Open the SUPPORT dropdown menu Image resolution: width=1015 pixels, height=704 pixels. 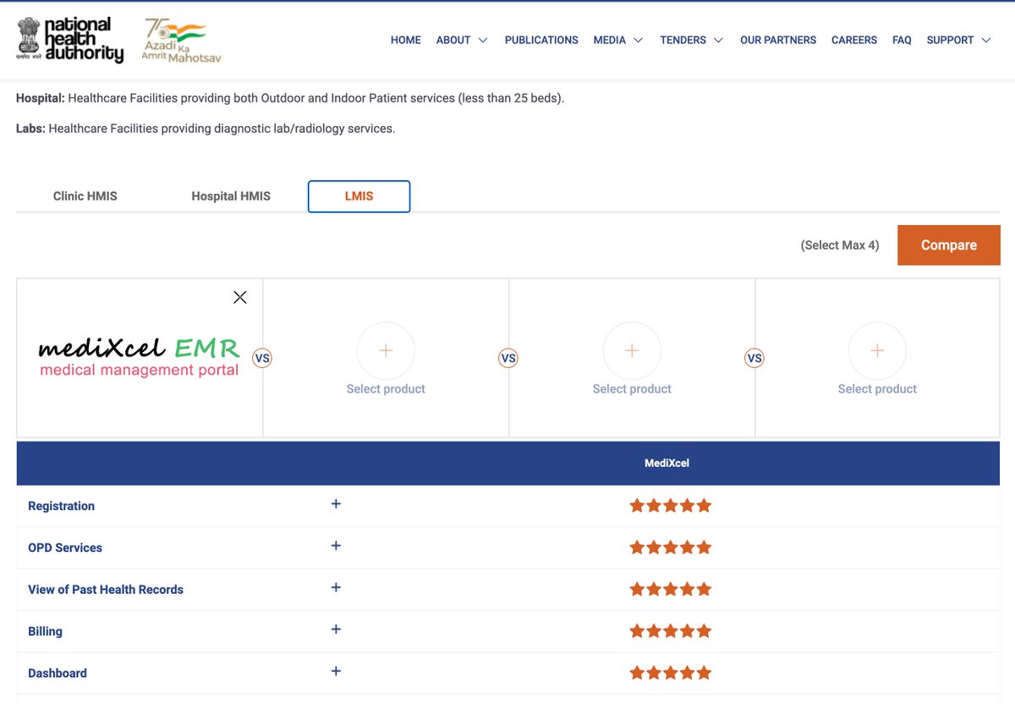pyautogui.click(x=958, y=40)
